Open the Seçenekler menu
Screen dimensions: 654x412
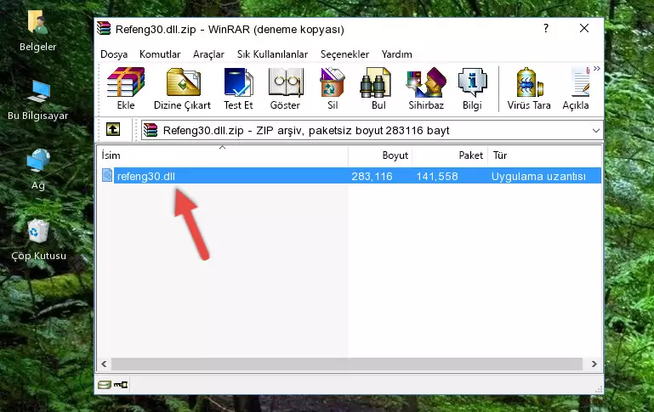(x=344, y=54)
